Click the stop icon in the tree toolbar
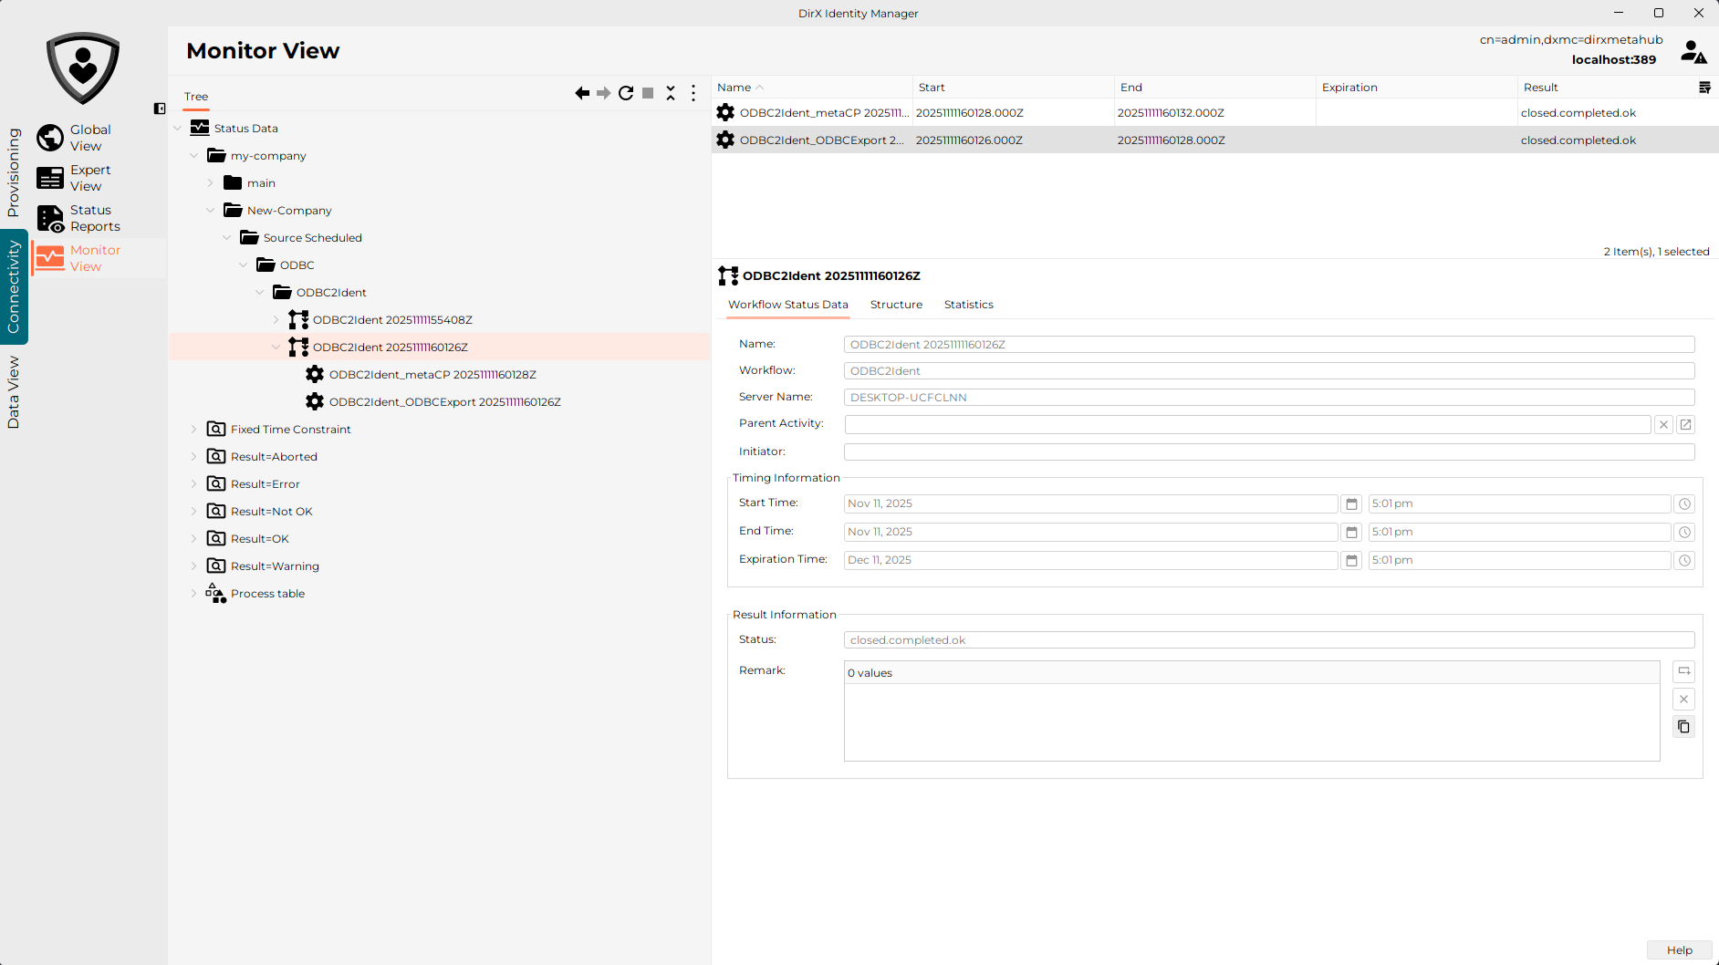 tap(648, 93)
